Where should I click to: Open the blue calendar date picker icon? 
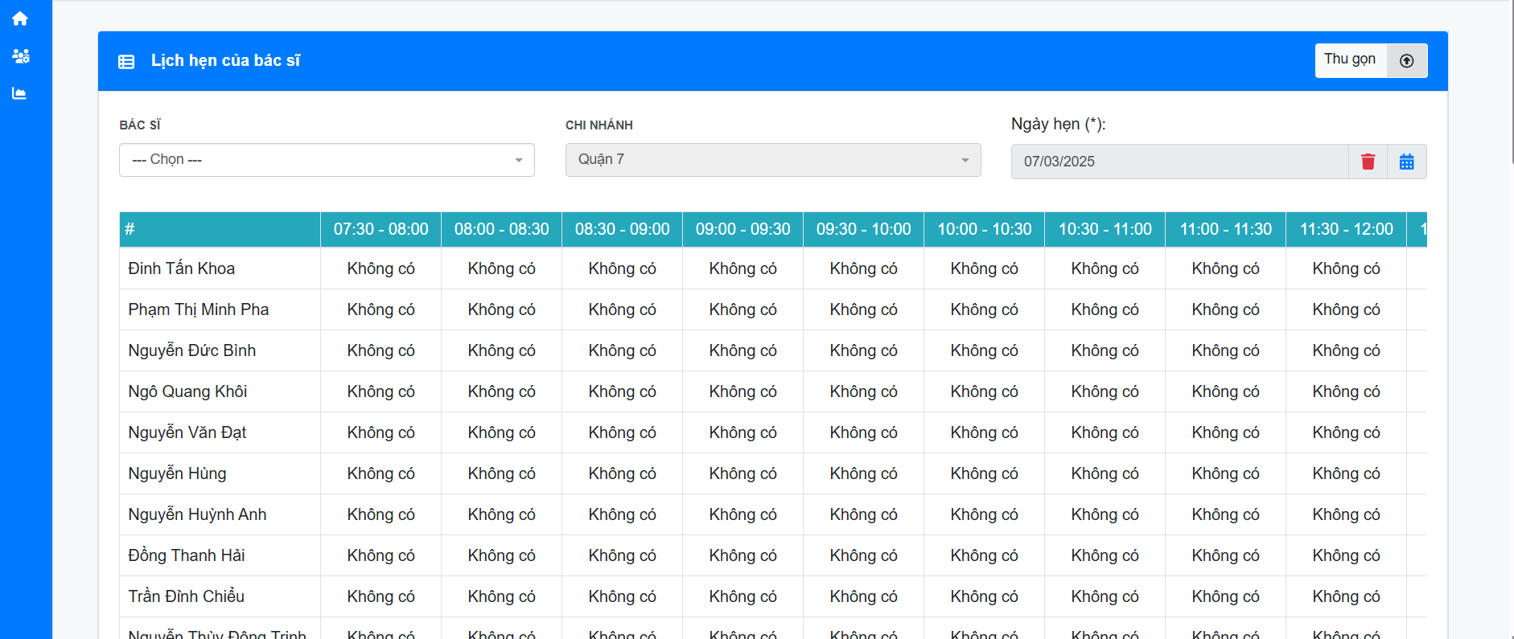coord(1406,162)
